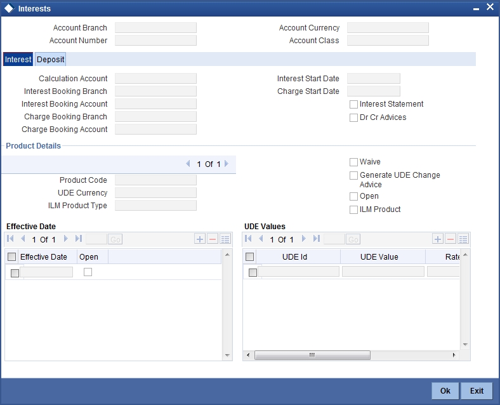Click up arrow of Effective Date grid scrollbar
Viewport: 500px width, 405px height.
click(x=227, y=255)
